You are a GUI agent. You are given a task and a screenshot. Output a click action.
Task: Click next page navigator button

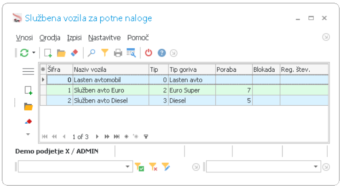(x=107, y=137)
